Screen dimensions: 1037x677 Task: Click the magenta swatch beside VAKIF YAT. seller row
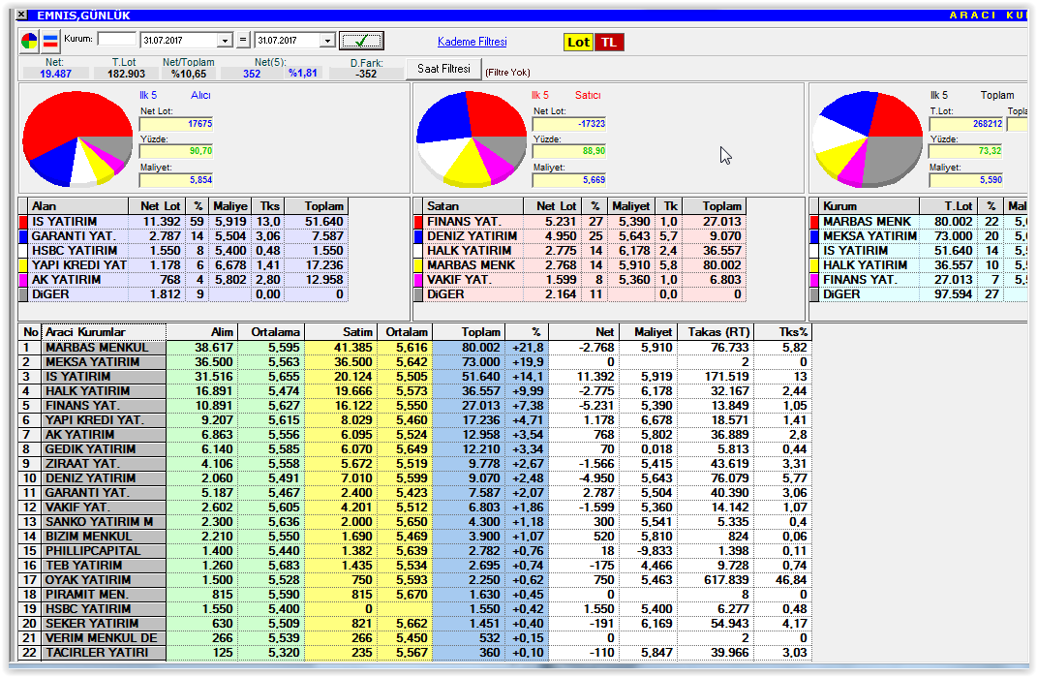(x=418, y=280)
